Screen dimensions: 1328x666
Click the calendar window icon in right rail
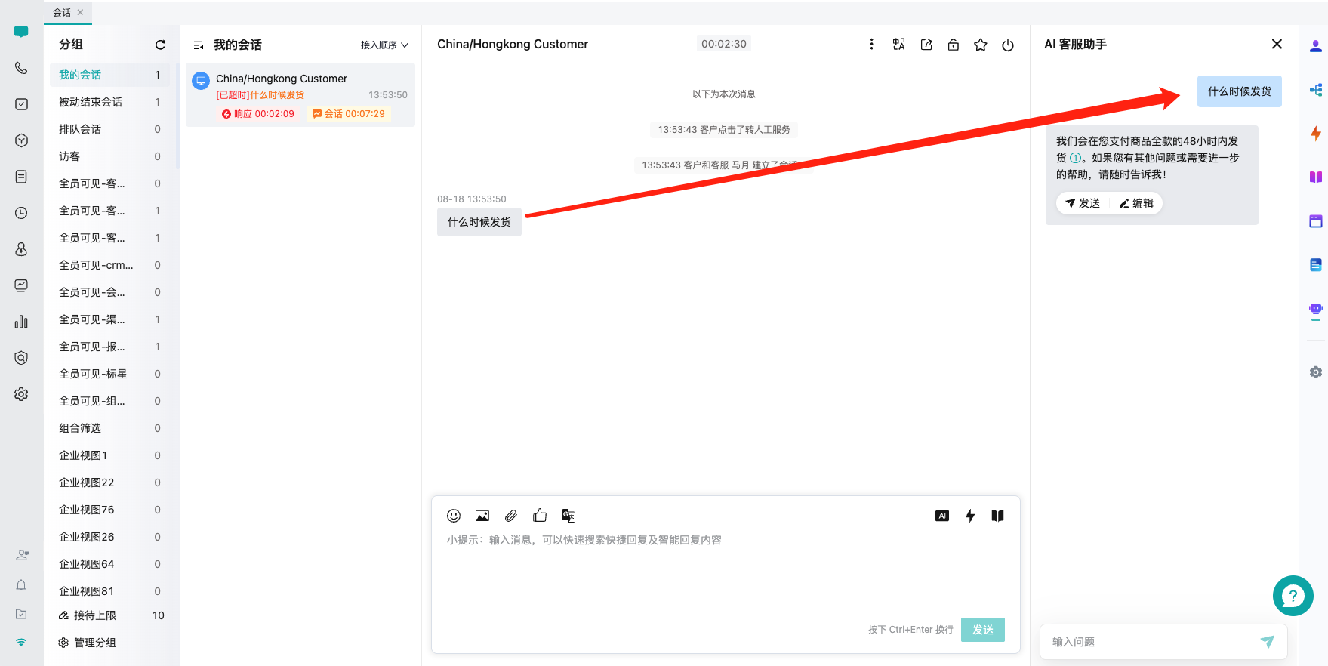1315,221
